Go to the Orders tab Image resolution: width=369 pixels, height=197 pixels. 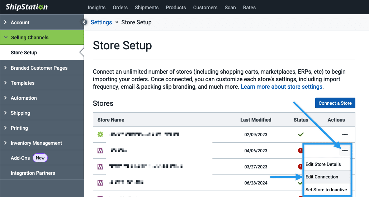tap(120, 8)
